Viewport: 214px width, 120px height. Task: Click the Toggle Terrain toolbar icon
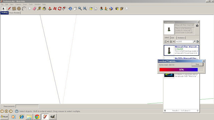96,9
